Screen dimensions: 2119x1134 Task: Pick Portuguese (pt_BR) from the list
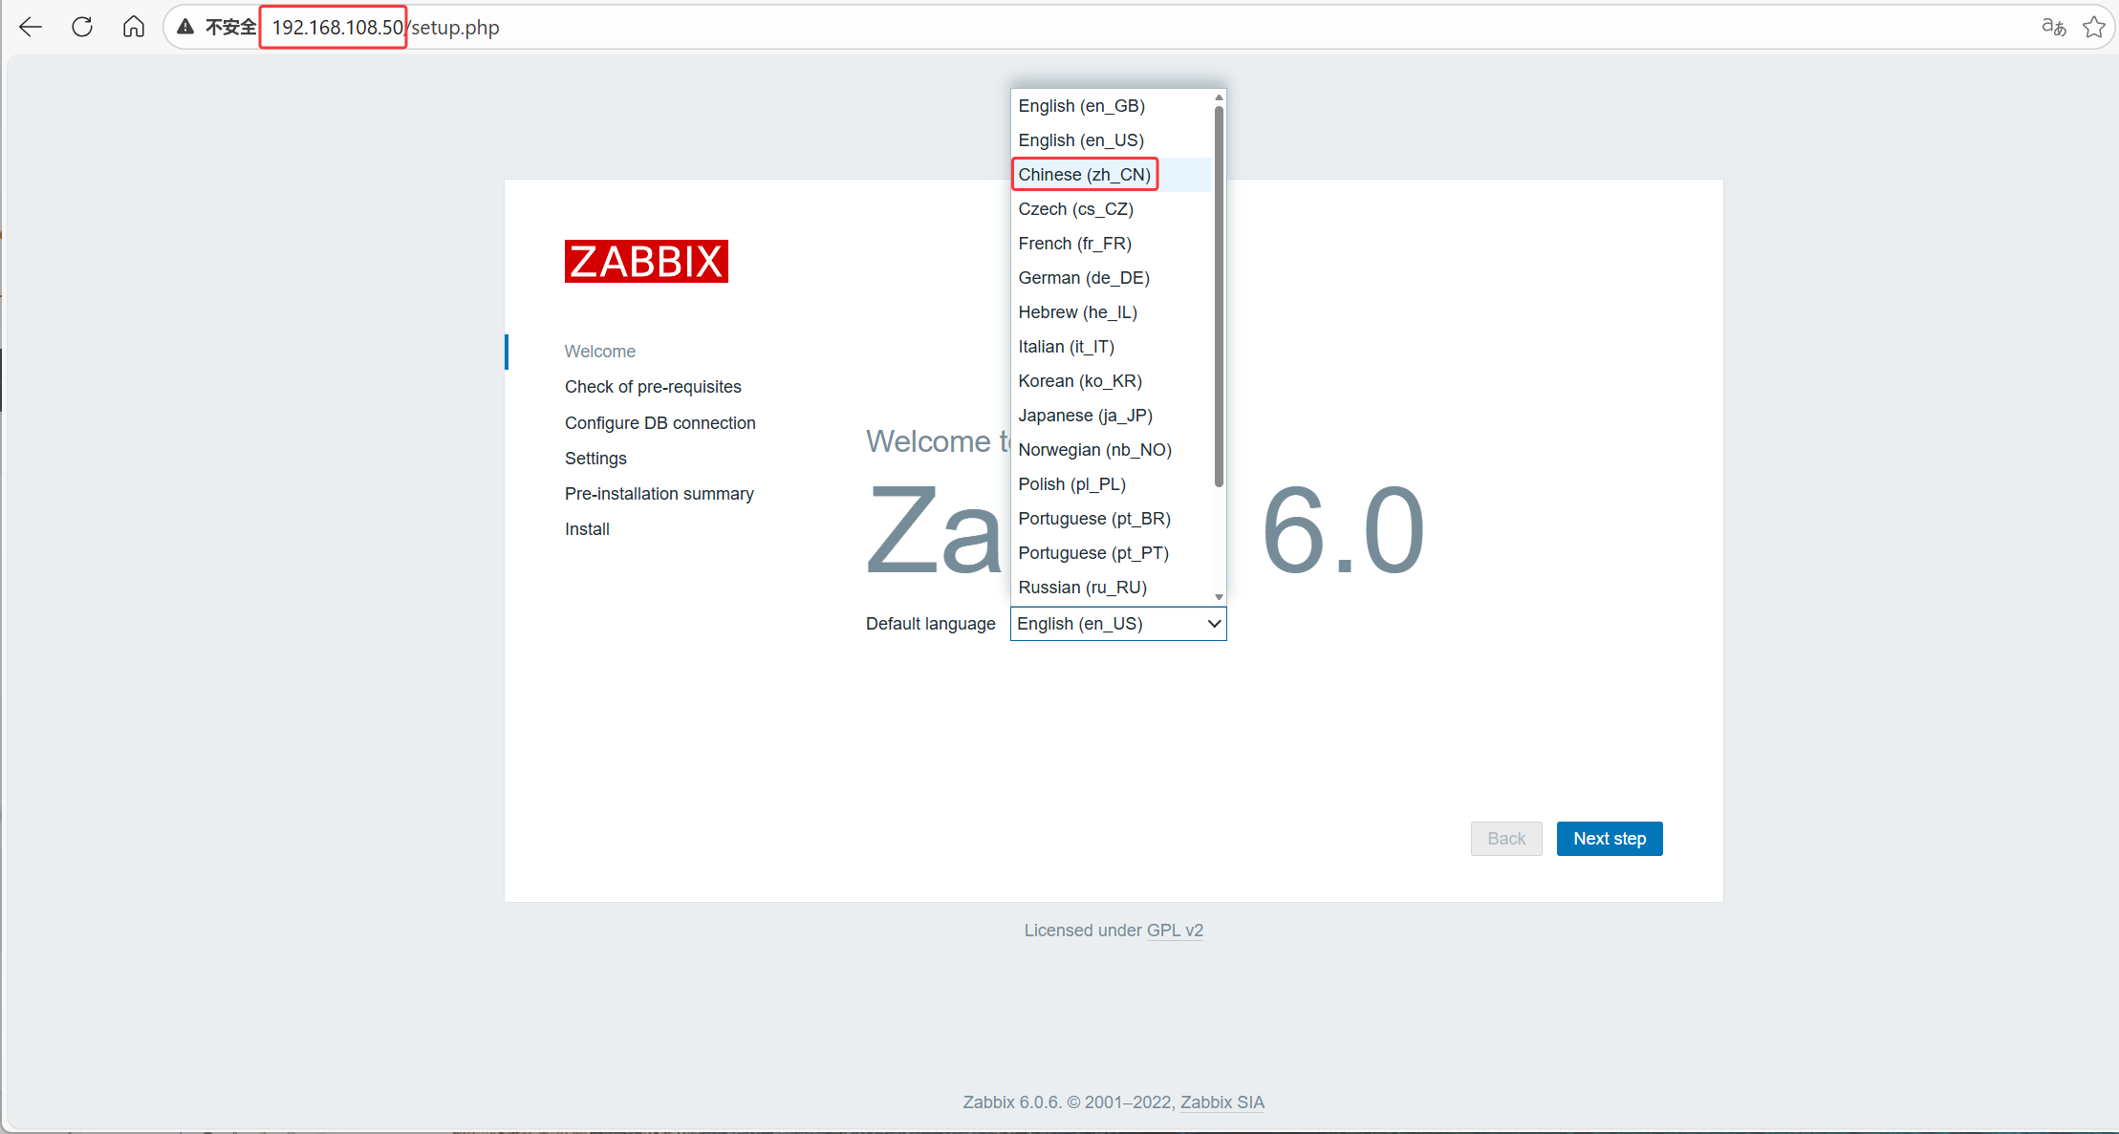coord(1112,519)
